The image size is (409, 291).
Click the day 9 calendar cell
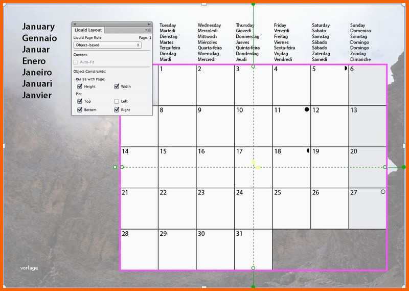pyautogui.click(x=215, y=126)
